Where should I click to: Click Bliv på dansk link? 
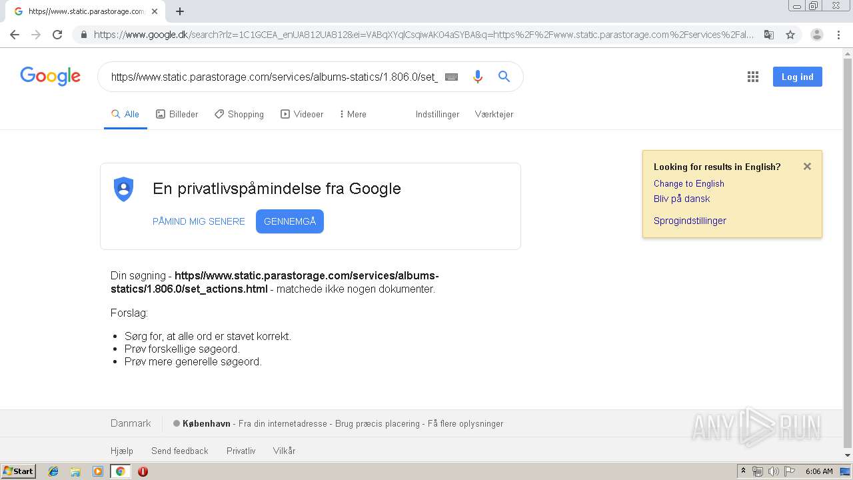(682, 199)
